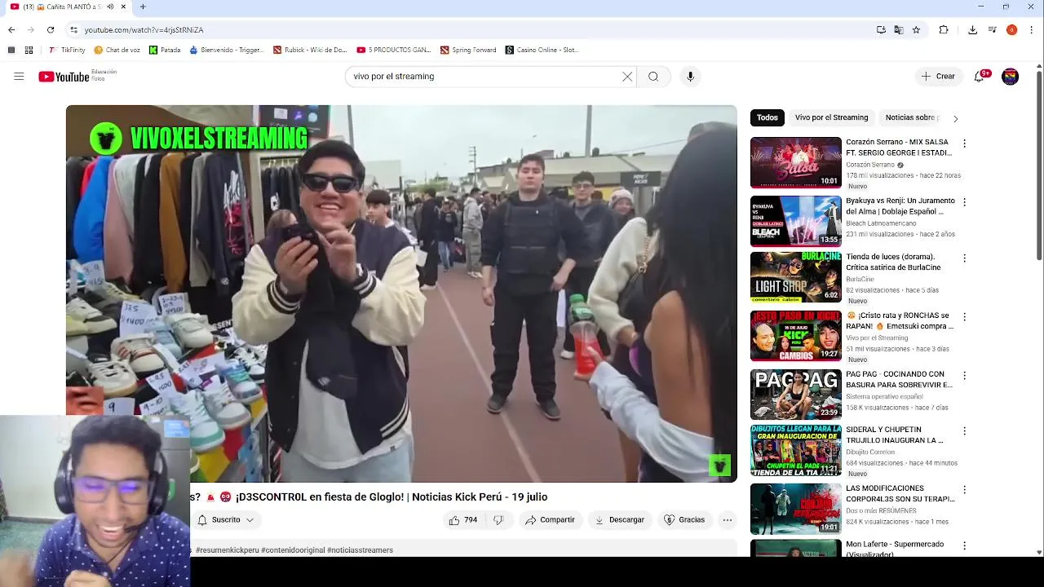Screen dimensions: 1044x587
Task: Open the browser extensions puzzle icon
Action: pos(944,30)
